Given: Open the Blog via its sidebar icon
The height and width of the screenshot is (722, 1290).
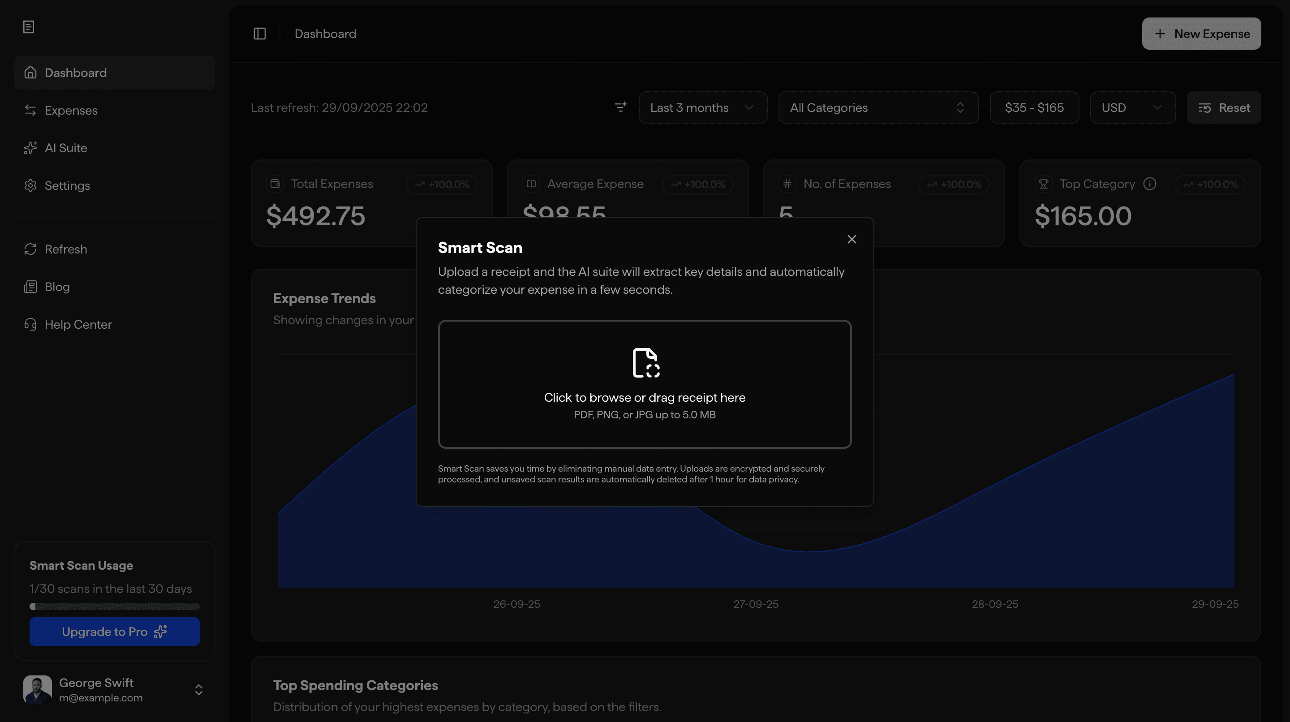Looking at the screenshot, I should tap(30, 286).
